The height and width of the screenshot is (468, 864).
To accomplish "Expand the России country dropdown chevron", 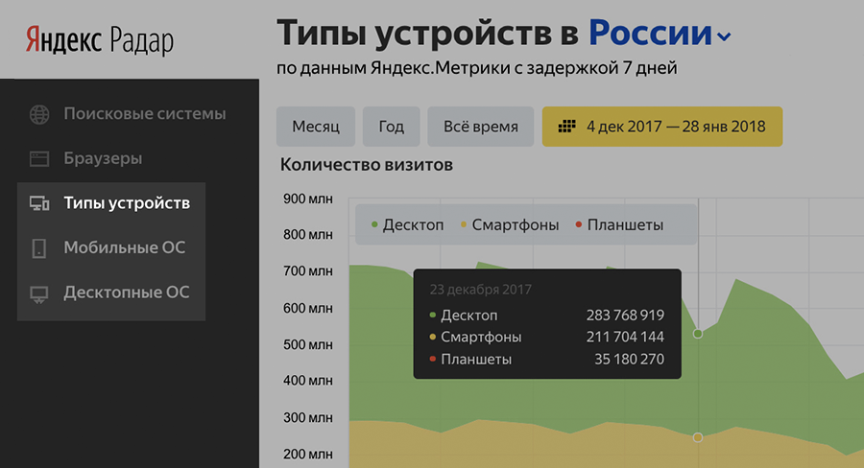I will (x=724, y=36).
